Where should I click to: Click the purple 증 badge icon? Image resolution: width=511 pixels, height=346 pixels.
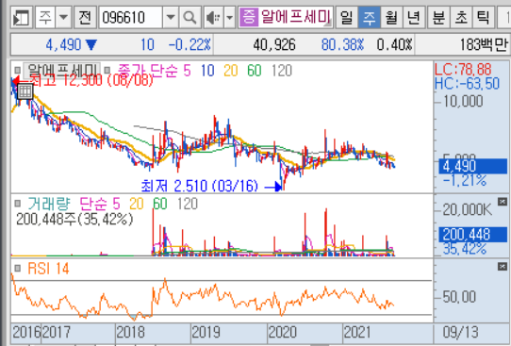pyautogui.click(x=249, y=17)
